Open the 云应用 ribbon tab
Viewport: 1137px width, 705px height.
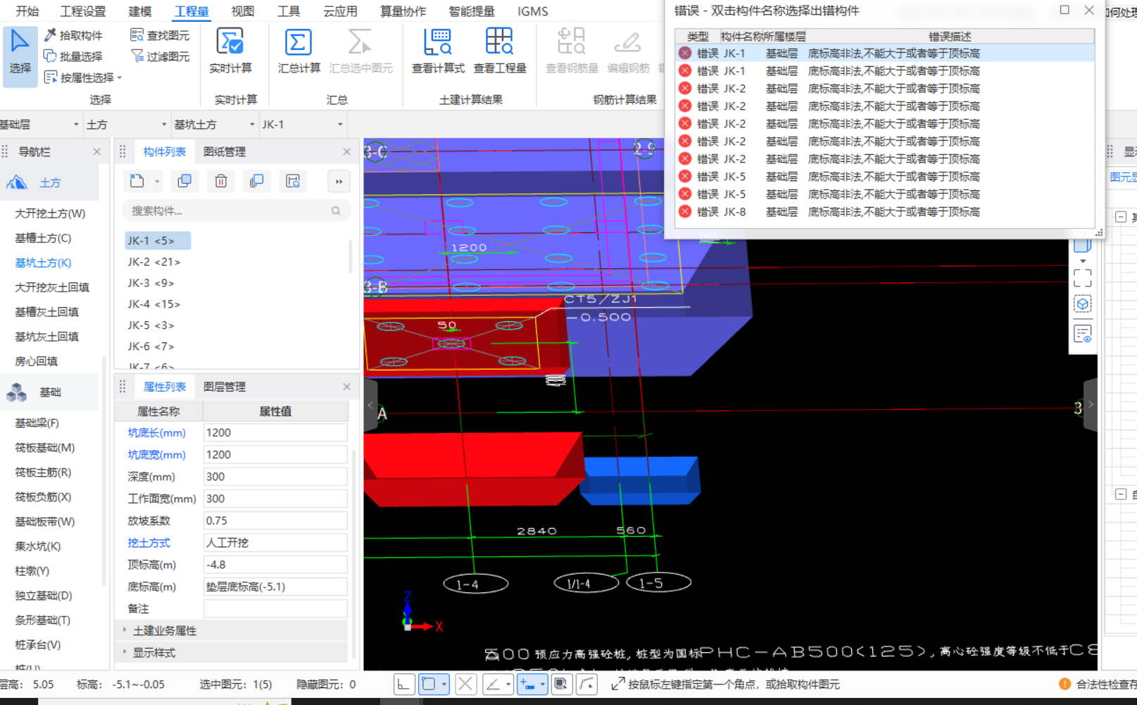point(340,11)
